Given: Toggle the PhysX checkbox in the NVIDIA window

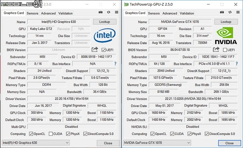Looking at the screenshot, I should click(x=189, y=134).
